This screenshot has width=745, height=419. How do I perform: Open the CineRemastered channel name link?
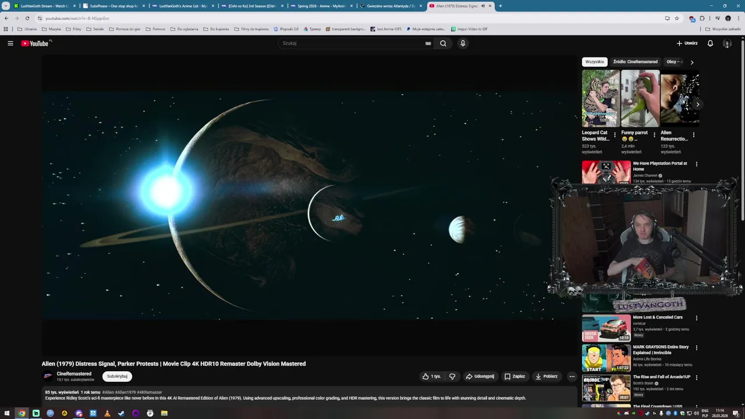[x=74, y=374]
